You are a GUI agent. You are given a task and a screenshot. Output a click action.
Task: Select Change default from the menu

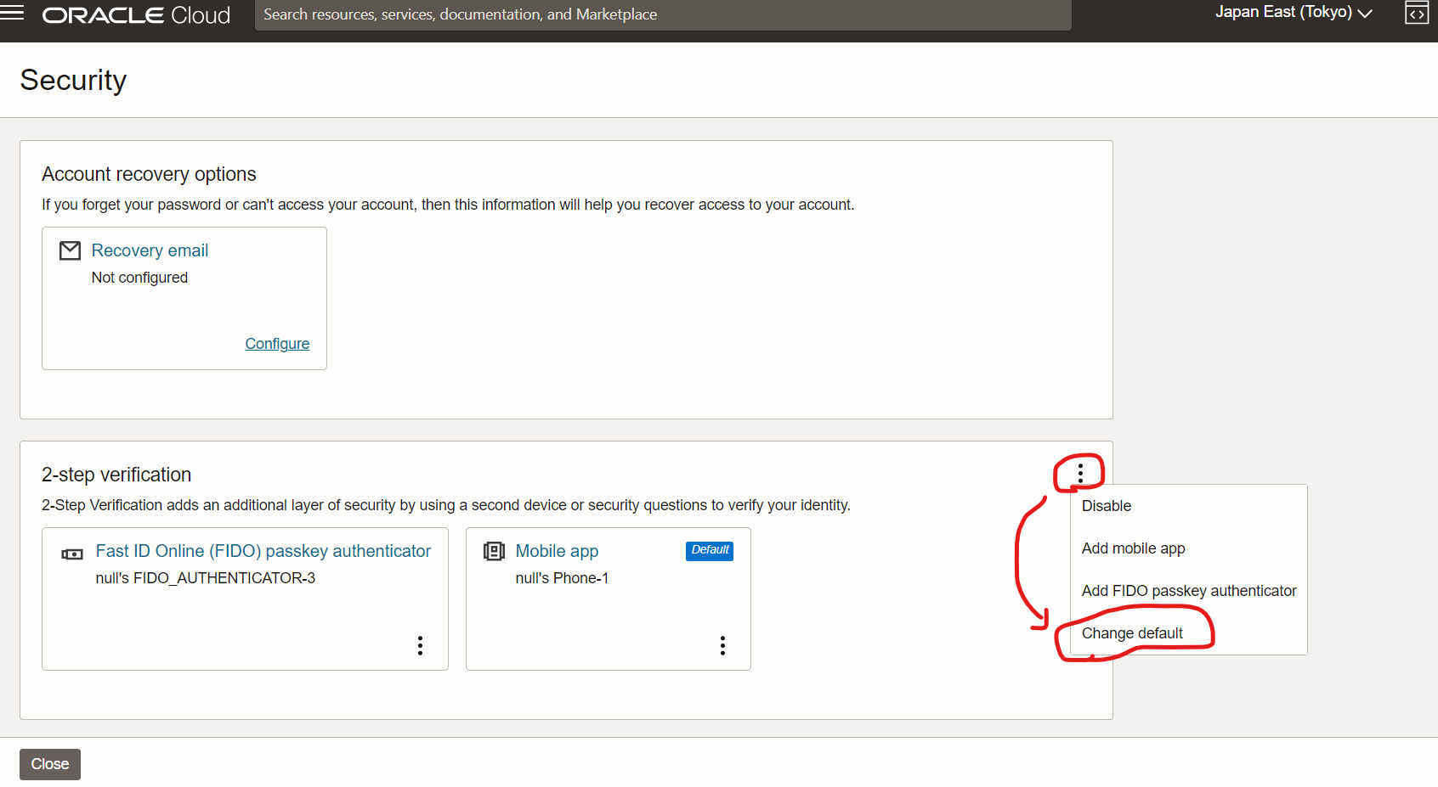[x=1188, y=633]
